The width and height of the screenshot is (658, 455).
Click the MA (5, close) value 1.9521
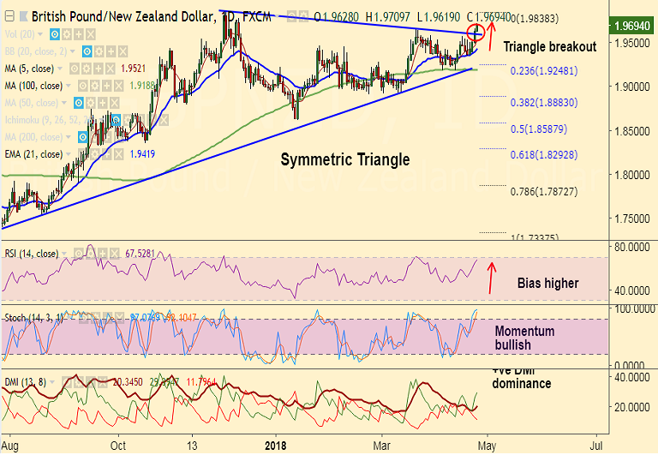click(133, 69)
